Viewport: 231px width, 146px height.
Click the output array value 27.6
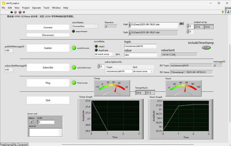click(x=199, y=27)
